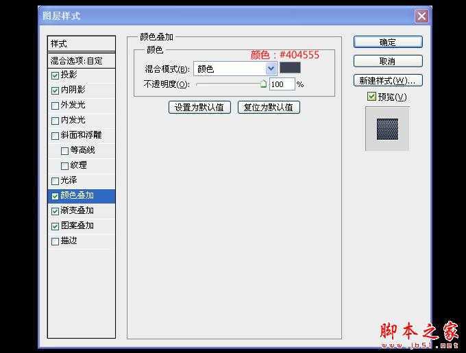Screen dimensions: 466x353
Task: Select the 渐变叠加 style label
Action: [x=77, y=210]
